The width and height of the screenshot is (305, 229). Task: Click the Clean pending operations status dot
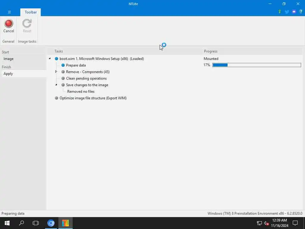pos(63,78)
